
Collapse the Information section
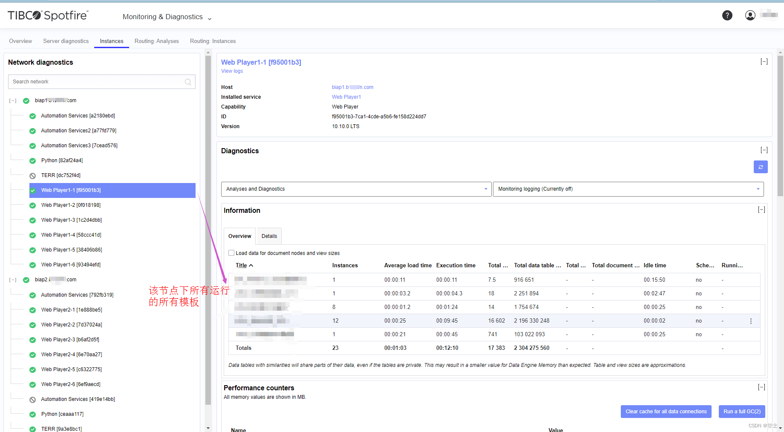pyautogui.click(x=761, y=210)
